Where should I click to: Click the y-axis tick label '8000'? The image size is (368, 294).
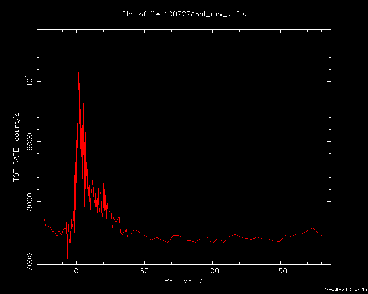30,201
